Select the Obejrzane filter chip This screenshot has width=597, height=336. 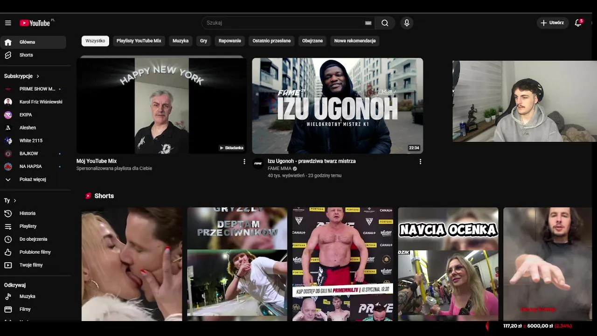[x=312, y=41]
